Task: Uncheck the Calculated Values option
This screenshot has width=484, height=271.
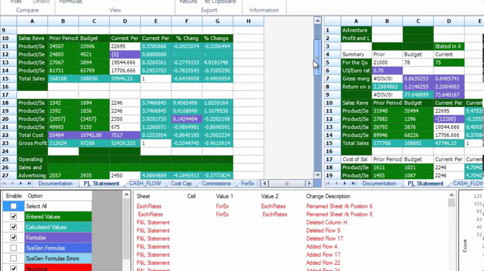Action: [13, 227]
